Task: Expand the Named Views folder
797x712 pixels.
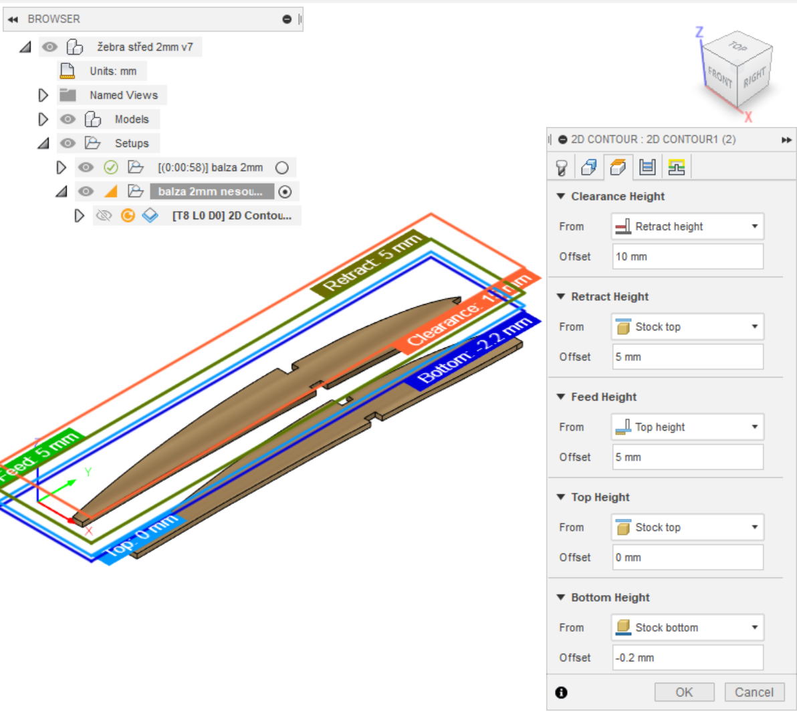Action: pyautogui.click(x=43, y=96)
